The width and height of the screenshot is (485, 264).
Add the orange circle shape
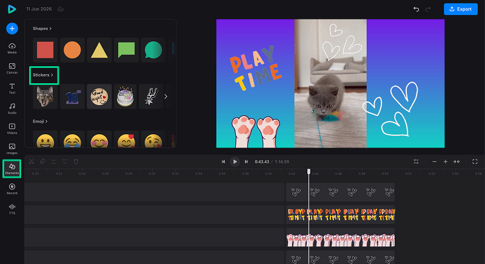coord(72,50)
